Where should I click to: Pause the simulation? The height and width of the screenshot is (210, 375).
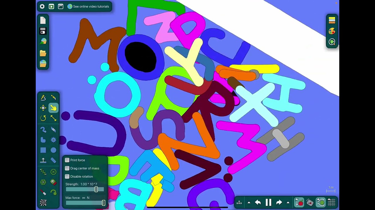pos(268,202)
